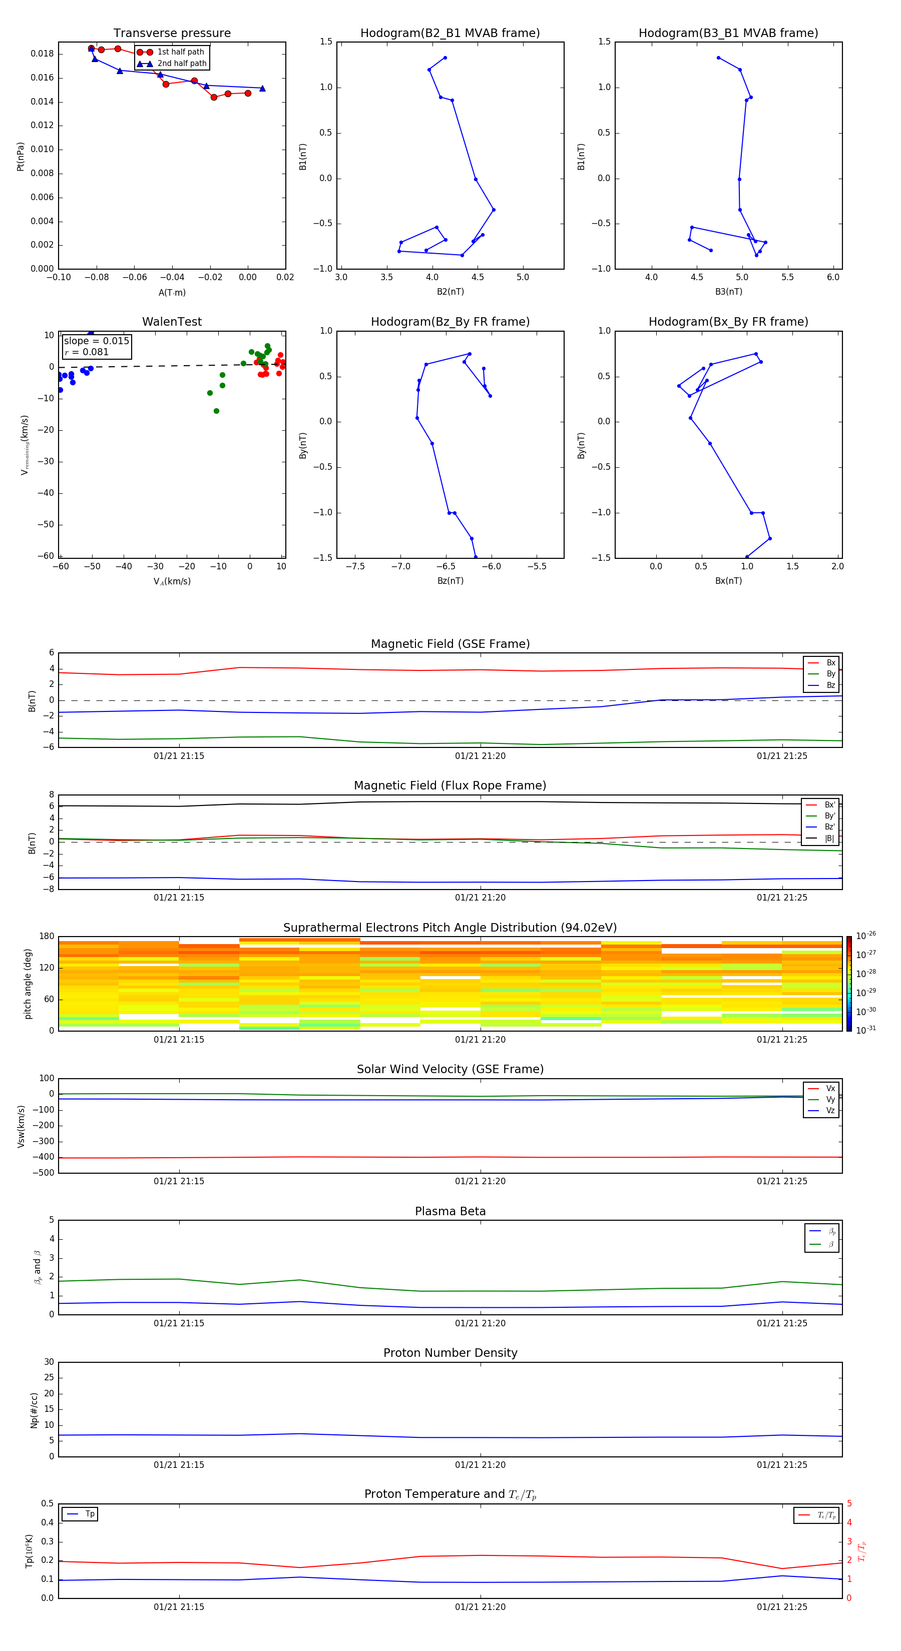Click the '|B|' legend entry in Flux Rope plot
The width and height of the screenshot is (901, 1651).
820,839
